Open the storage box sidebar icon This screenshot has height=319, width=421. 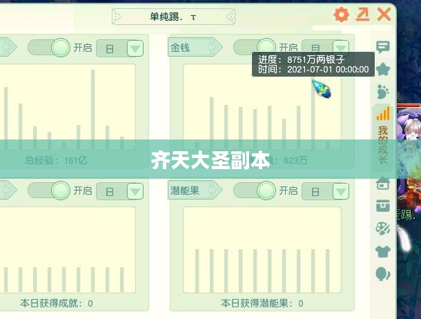pyautogui.click(x=383, y=206)
